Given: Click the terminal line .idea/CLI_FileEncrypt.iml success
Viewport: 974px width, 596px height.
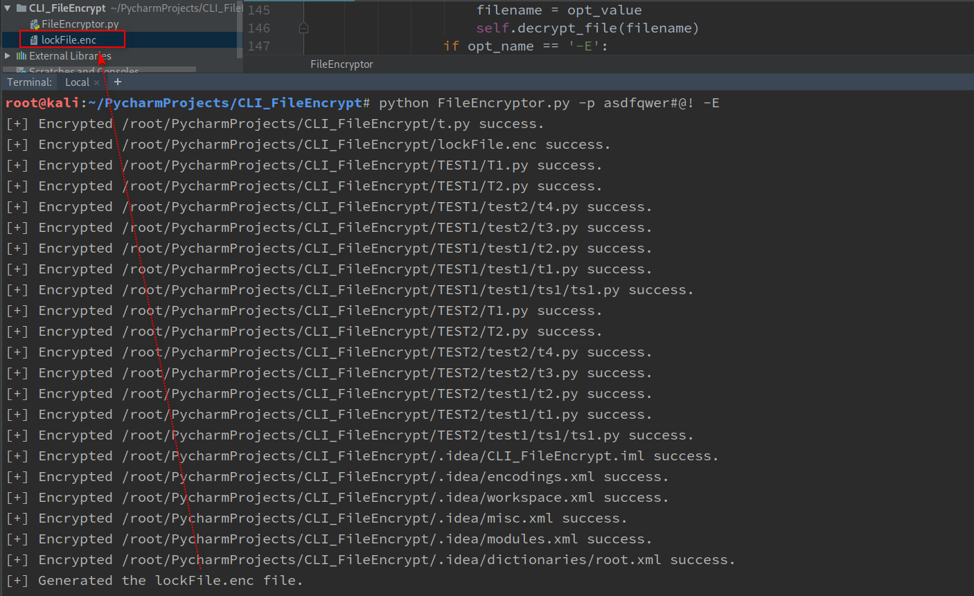Looking at the screenshot, I should pos(362,456).
